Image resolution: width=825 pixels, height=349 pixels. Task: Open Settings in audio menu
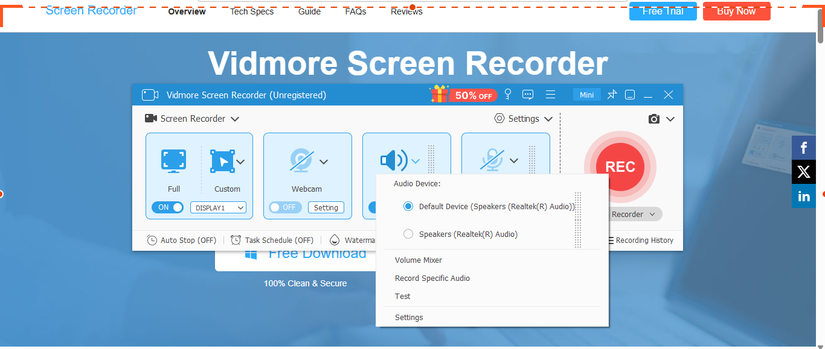[x=409, y=318]
